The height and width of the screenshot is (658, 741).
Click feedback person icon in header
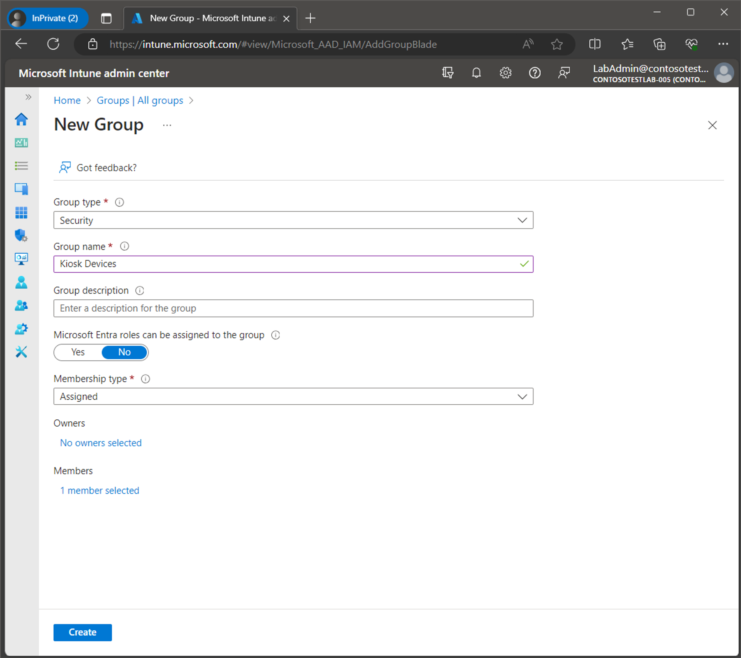tap(564, 73)
